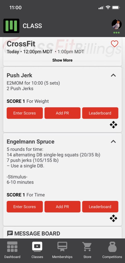
Task: Collapse the Push Jerk section
Action: [113, 75]
